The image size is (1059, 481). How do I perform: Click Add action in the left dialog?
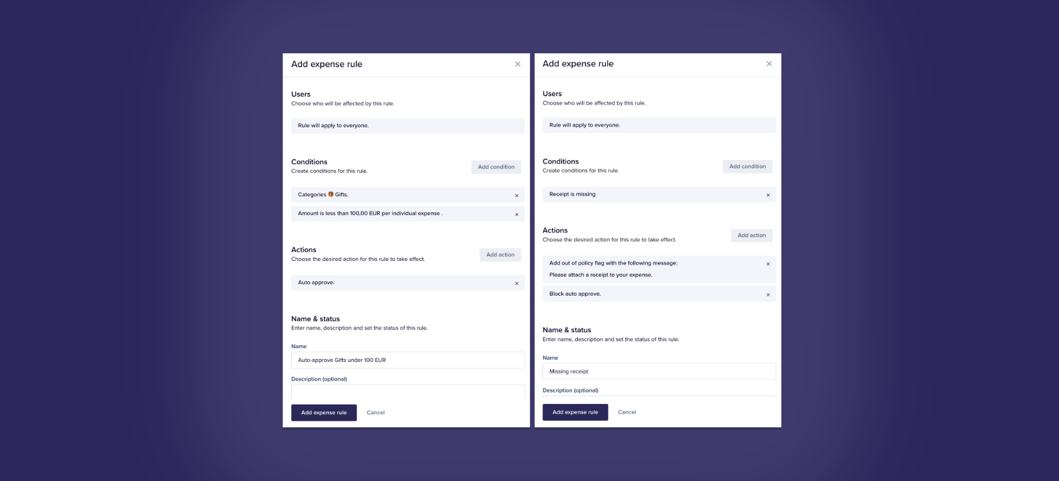[x=500, y=255]
